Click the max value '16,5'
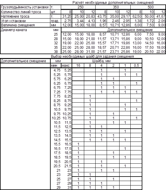 click(68, 144)
